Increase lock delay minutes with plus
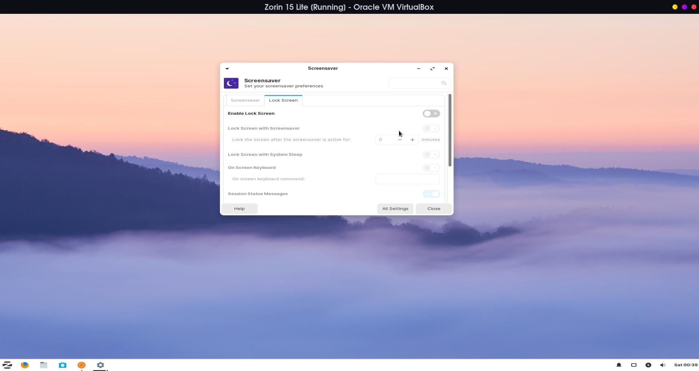 412,140
